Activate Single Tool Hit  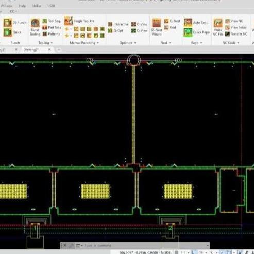[x=79, y=21]
